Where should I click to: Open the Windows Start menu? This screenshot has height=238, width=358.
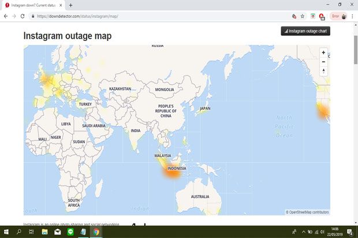tap(6, 232)
